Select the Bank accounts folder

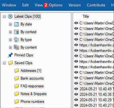(x=32, y=78)
